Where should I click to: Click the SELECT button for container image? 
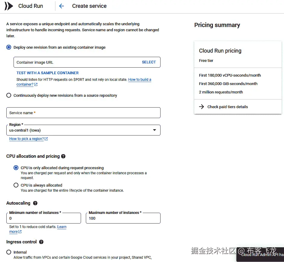pyautogui.click(x=149, y=62)
